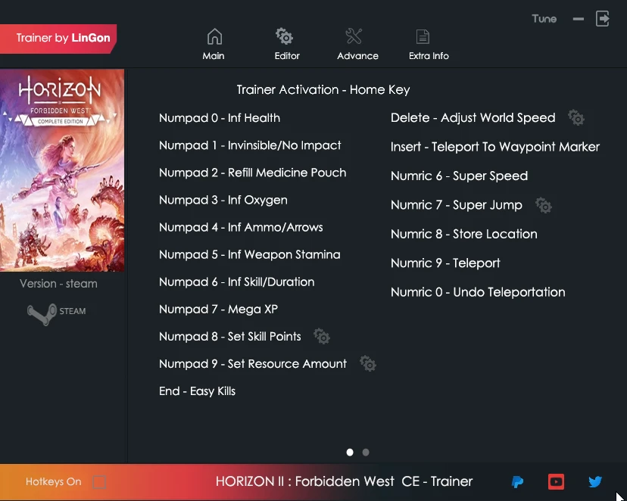627x501 pixels.
Task: Select the first page dot
Action: (x=350, y=452)
